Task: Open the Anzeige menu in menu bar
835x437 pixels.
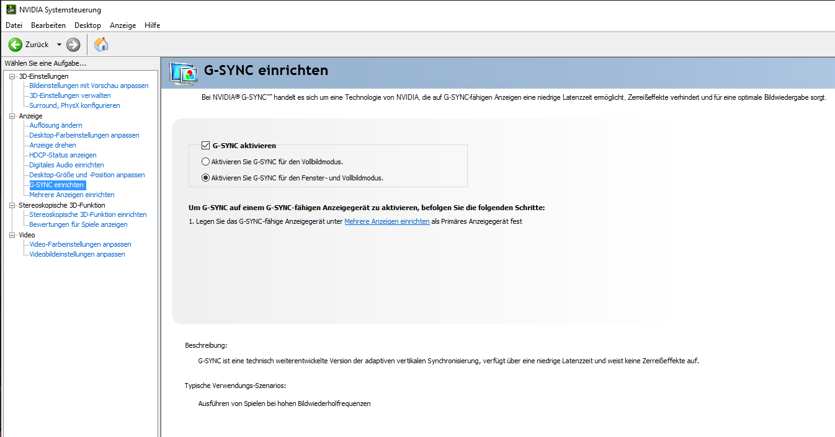Action: 123,25
